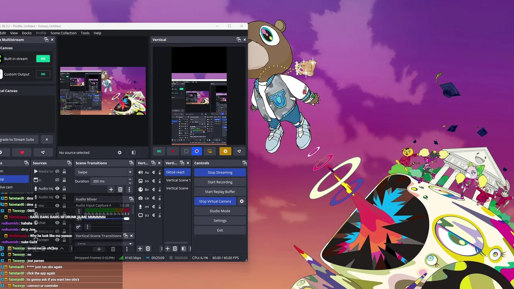Remove source in Vertical sources dock
Image resolution: width=514 pixels, height=289 pixels.
[148, 249]
